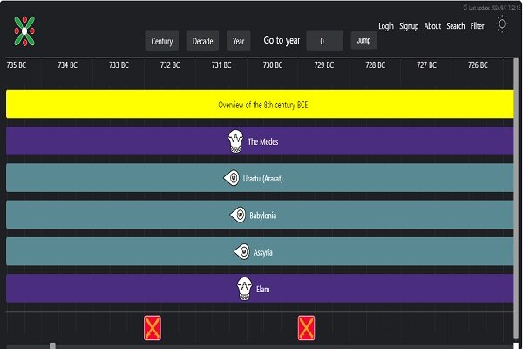Open the Signup page
The image size is (523, 349).
point(409,26)
